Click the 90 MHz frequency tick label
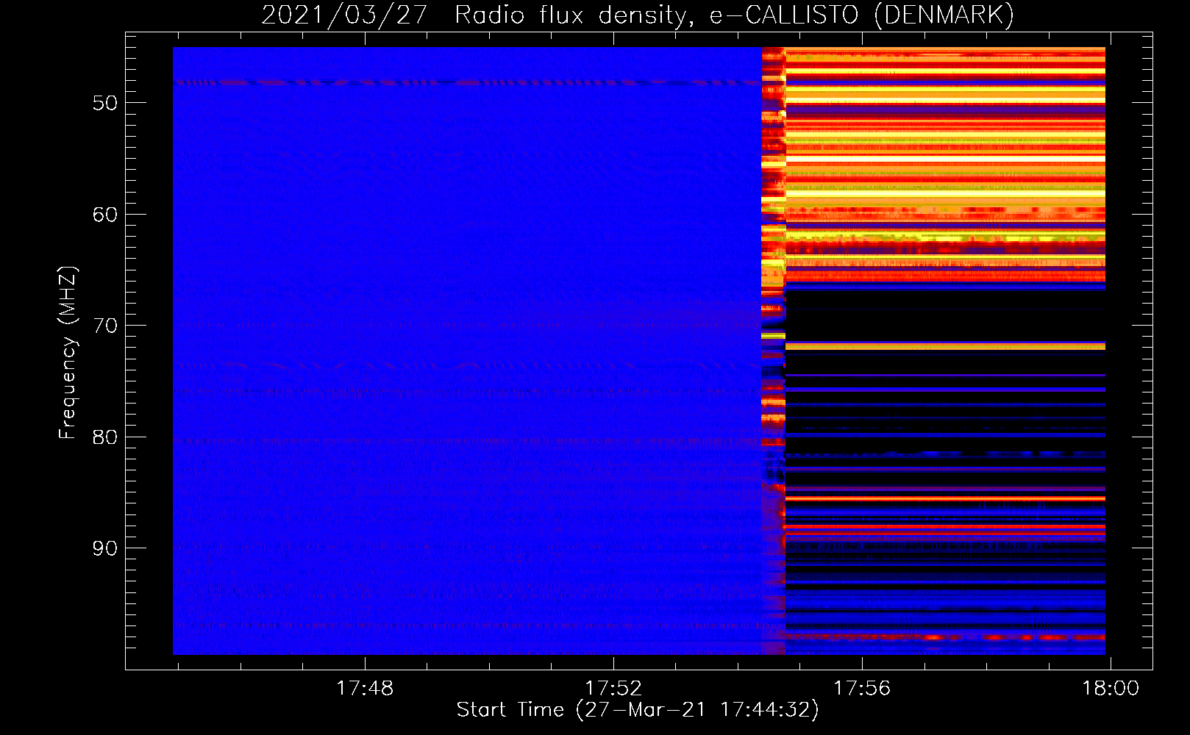Screen dimensions: 1190x735 point(105,548)
